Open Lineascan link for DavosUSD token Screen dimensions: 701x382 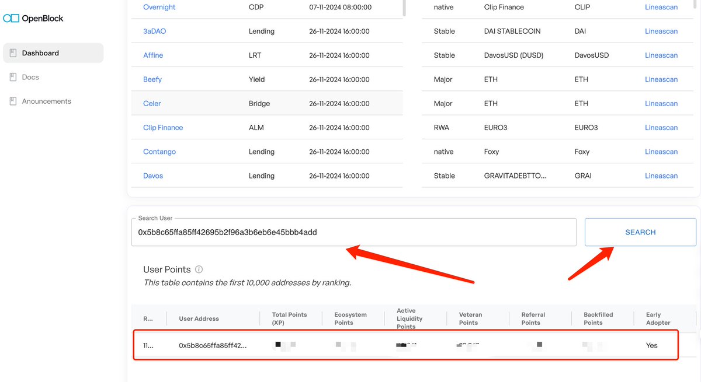point(661,55)
